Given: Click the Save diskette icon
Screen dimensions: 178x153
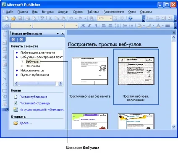Looking at the screenshot, I should pos(20,18).
